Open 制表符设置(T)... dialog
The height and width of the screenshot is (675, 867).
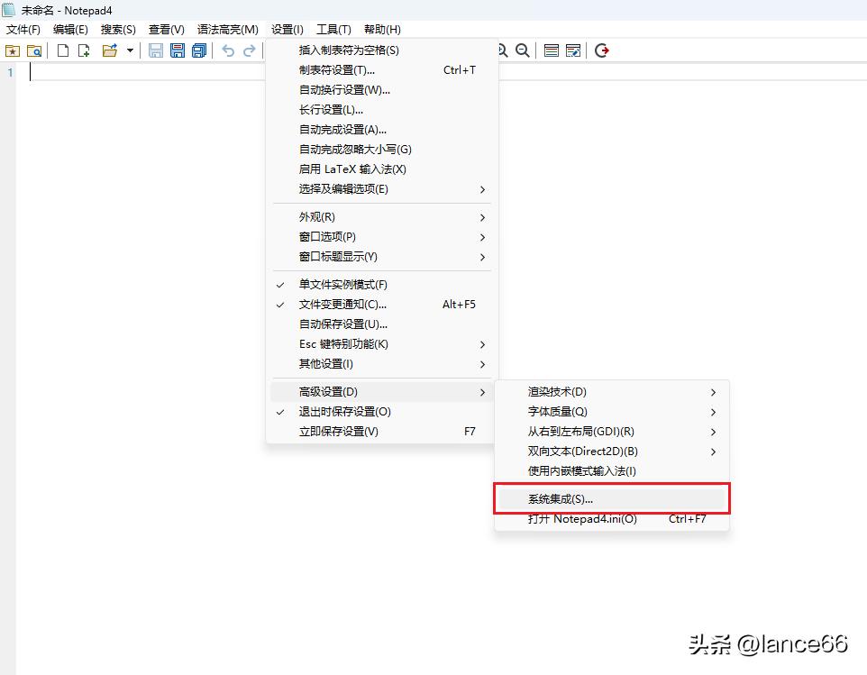pyautogui.click(x=382, y=70)
